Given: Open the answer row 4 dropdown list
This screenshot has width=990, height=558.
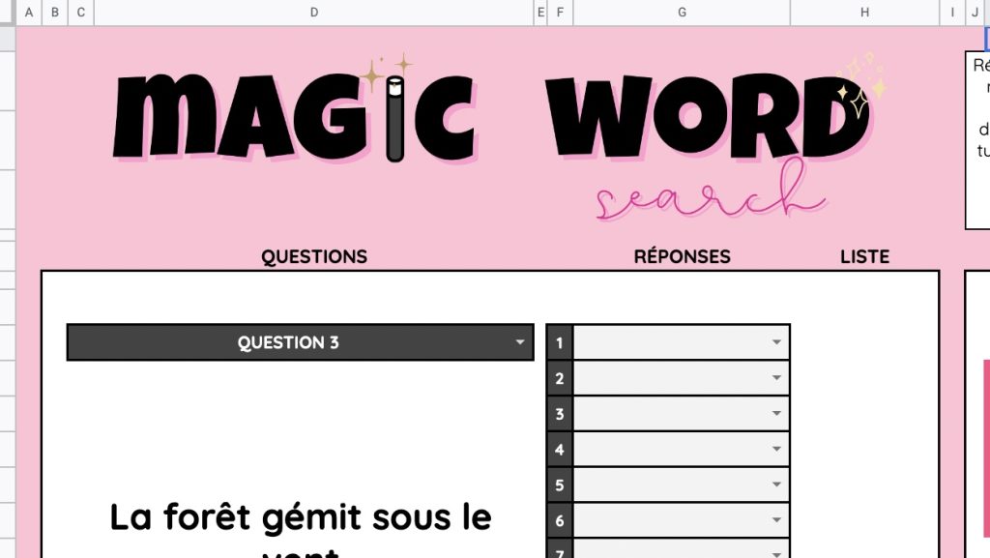Looking at the screenshot, I should (x=775, y=450).
